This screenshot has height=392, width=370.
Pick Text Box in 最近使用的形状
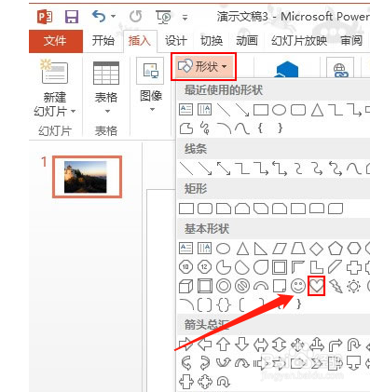tap(186, 110)
